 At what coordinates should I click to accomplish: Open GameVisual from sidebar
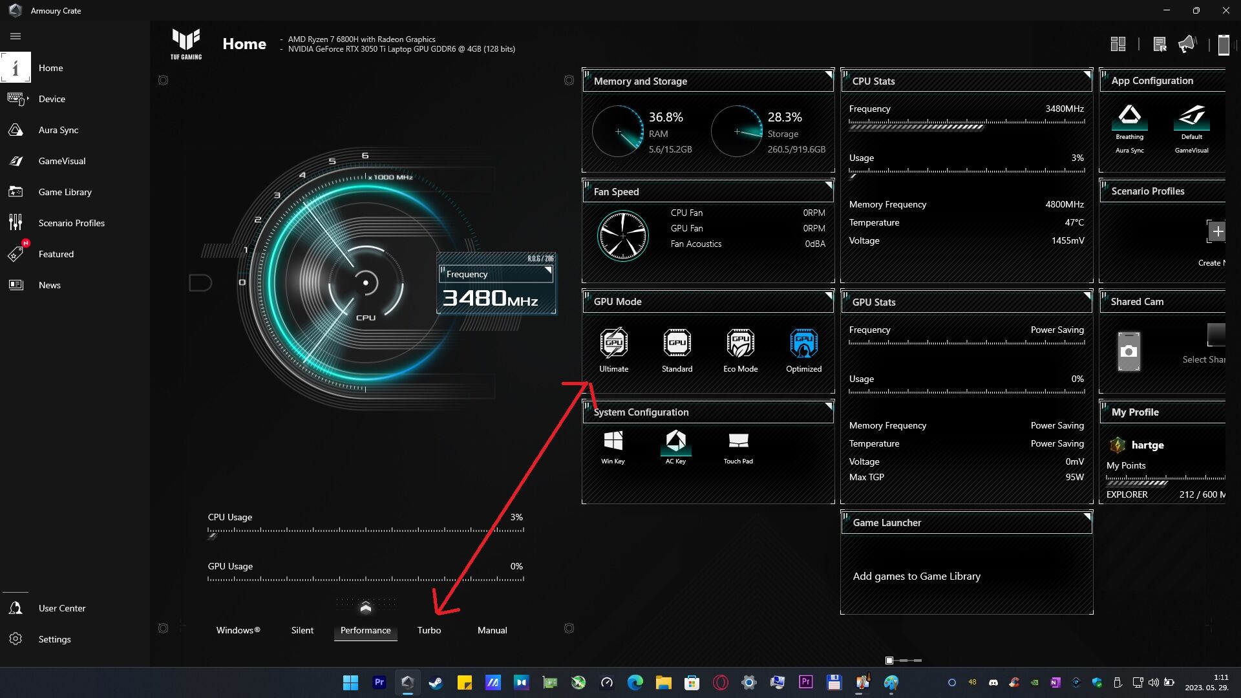pos(61,161)
